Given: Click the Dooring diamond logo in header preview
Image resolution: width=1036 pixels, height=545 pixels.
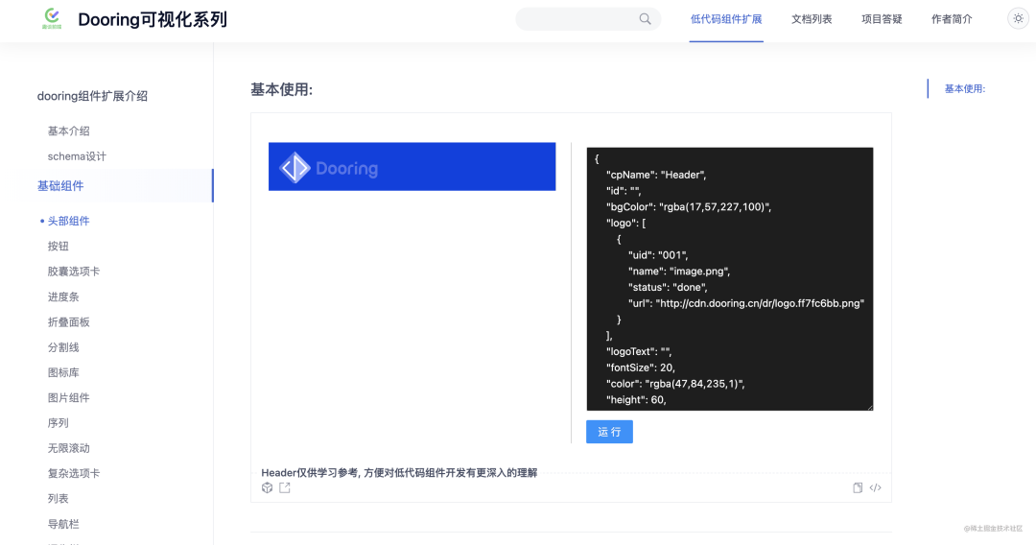Looking at the screenshot, I should coord(294,168).
